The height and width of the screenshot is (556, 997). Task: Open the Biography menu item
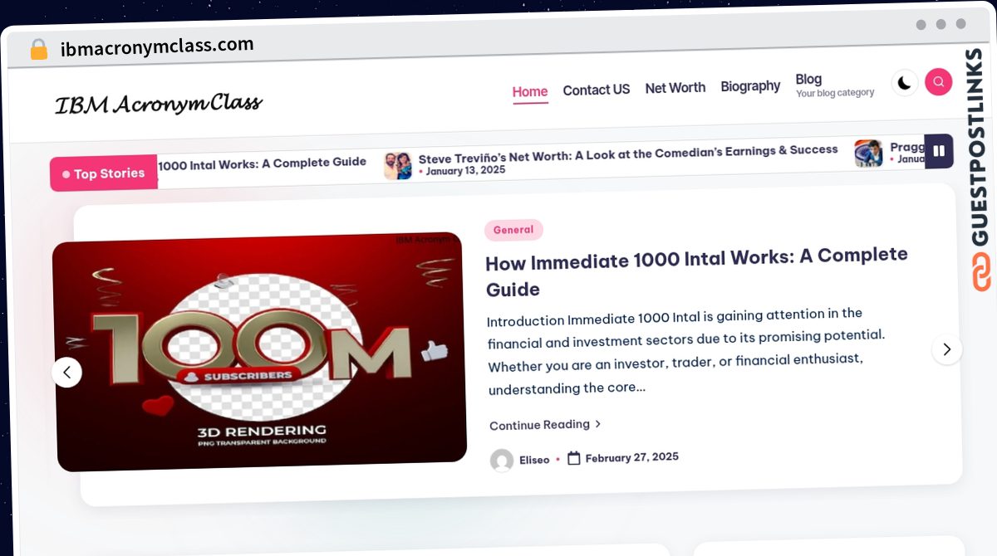750,86
